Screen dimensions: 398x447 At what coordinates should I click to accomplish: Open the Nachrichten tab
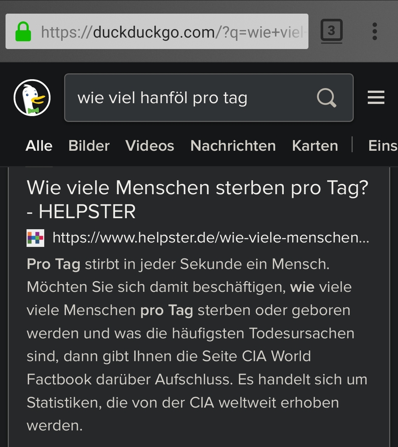[x=233, y=146]
